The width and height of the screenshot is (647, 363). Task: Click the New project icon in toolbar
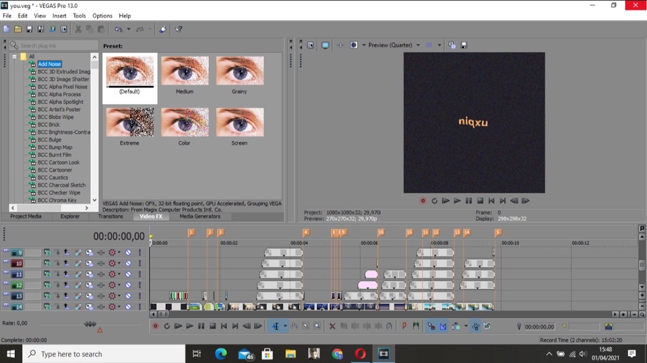[6, 29]
